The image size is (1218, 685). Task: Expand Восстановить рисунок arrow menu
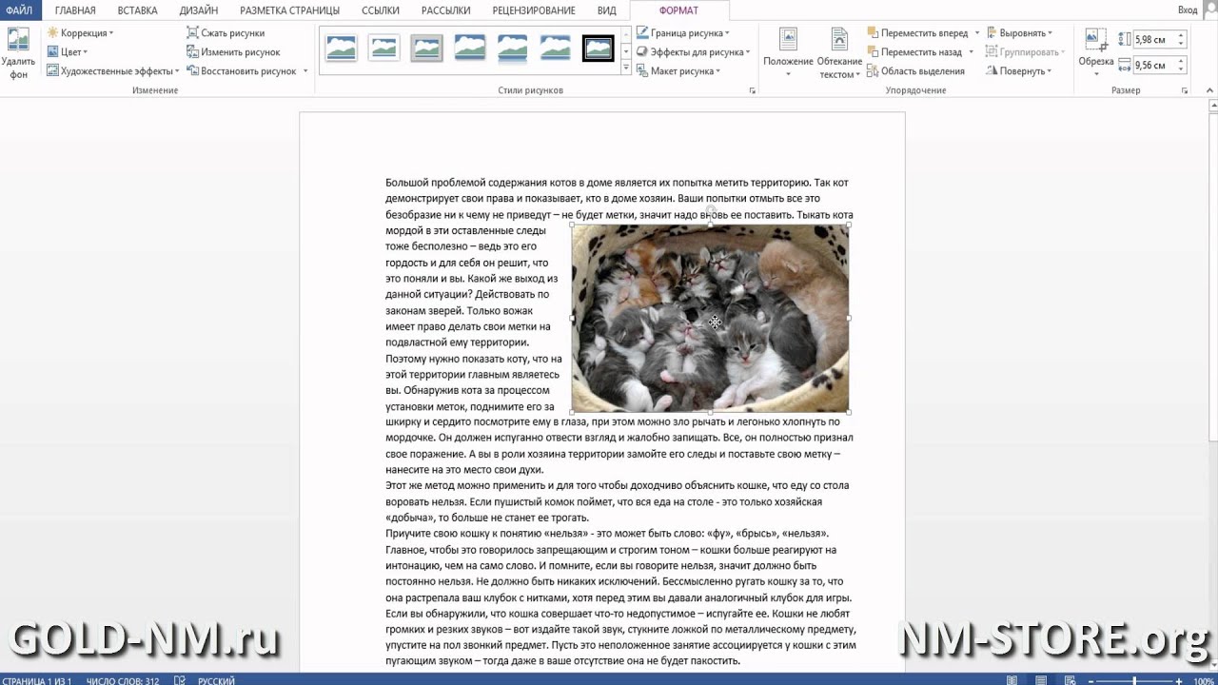(x=305, y=71)
